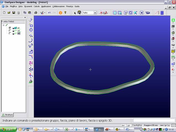
Task: Open a file with the folder icon
Action: click(9, 12)
